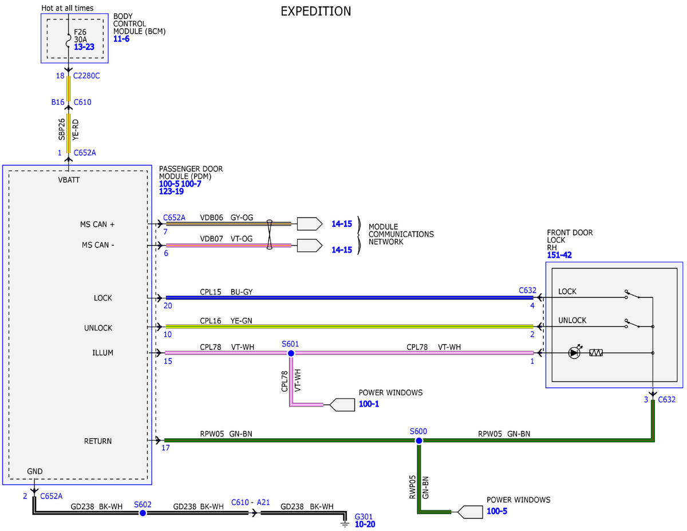Select the G301 ground label
The width and height of the screenshot is (687, 531).
pyautogui.click(x=364, y=516)
